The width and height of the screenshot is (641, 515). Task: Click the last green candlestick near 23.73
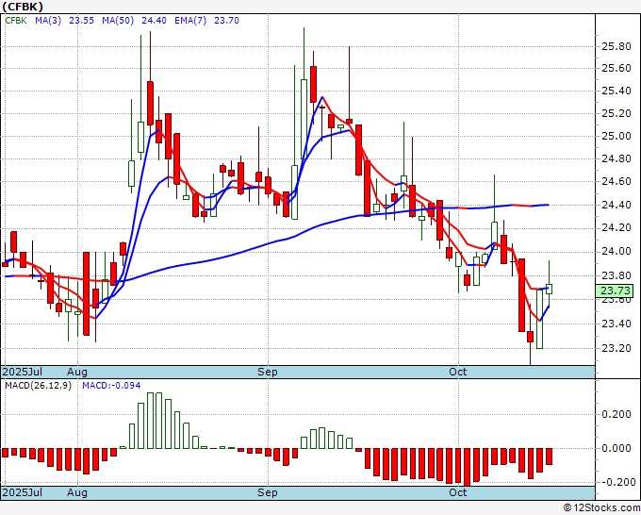549,289
